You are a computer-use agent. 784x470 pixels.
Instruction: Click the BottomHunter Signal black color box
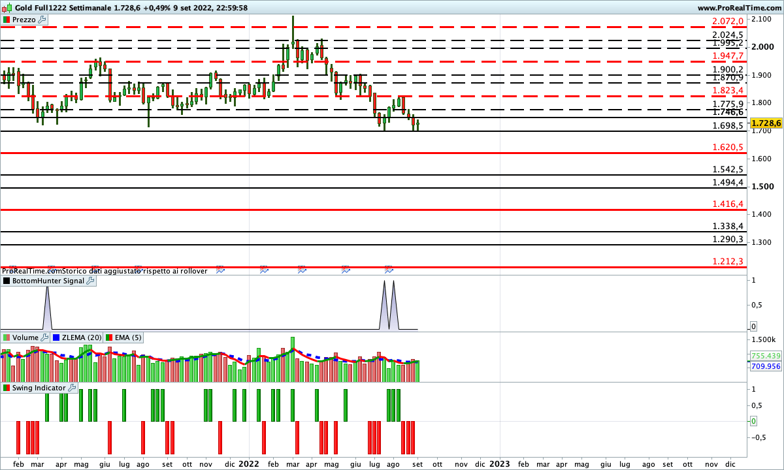pyautogui.click(x=7, y=281)
